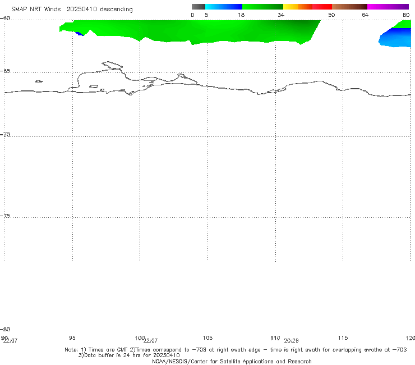
Task: Click the color bar label '34'
Action: [x=281, y=15]
